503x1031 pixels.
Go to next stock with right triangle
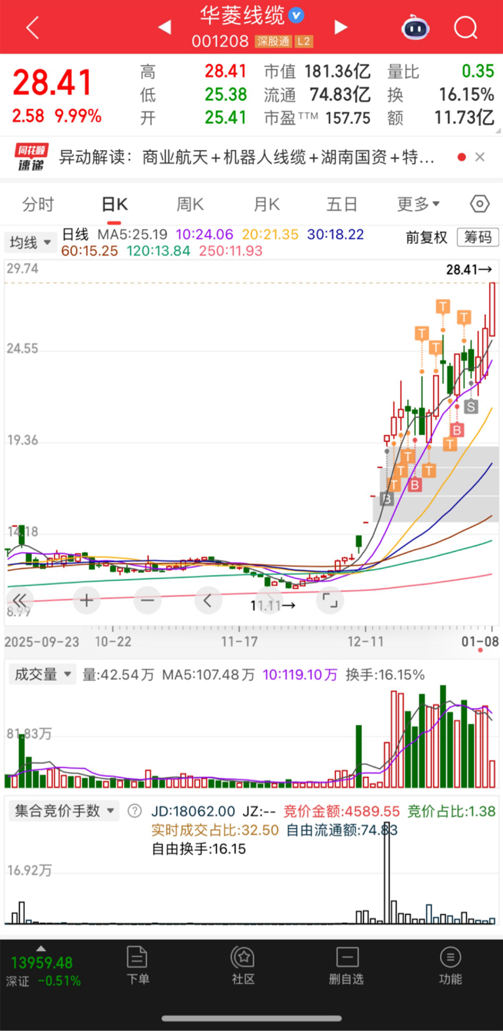(340, 27)
